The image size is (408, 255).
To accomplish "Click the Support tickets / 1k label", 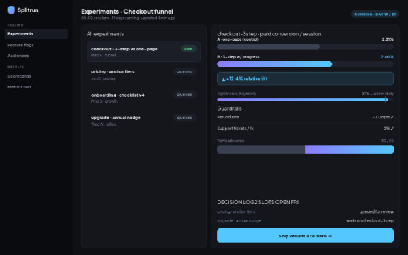I will [235, 129].
